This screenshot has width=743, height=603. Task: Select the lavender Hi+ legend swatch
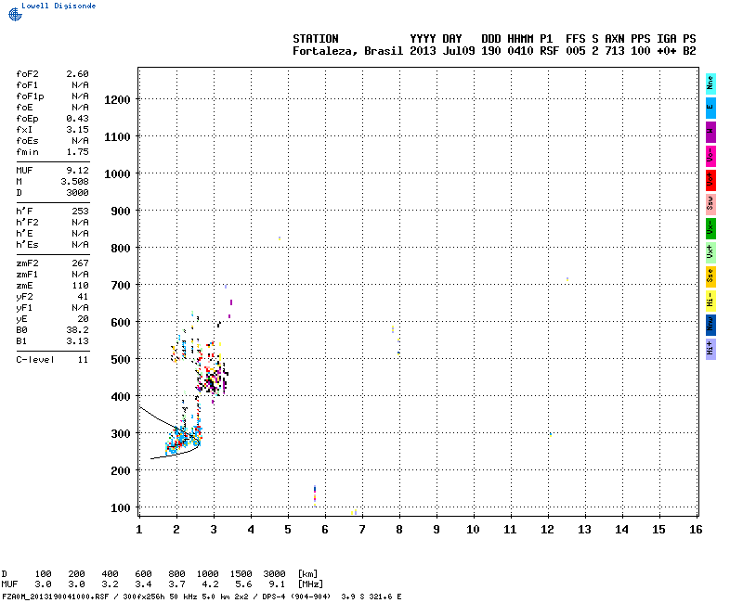710,350
